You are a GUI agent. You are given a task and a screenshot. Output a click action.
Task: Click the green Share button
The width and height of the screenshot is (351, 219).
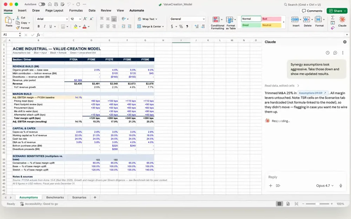337,11
